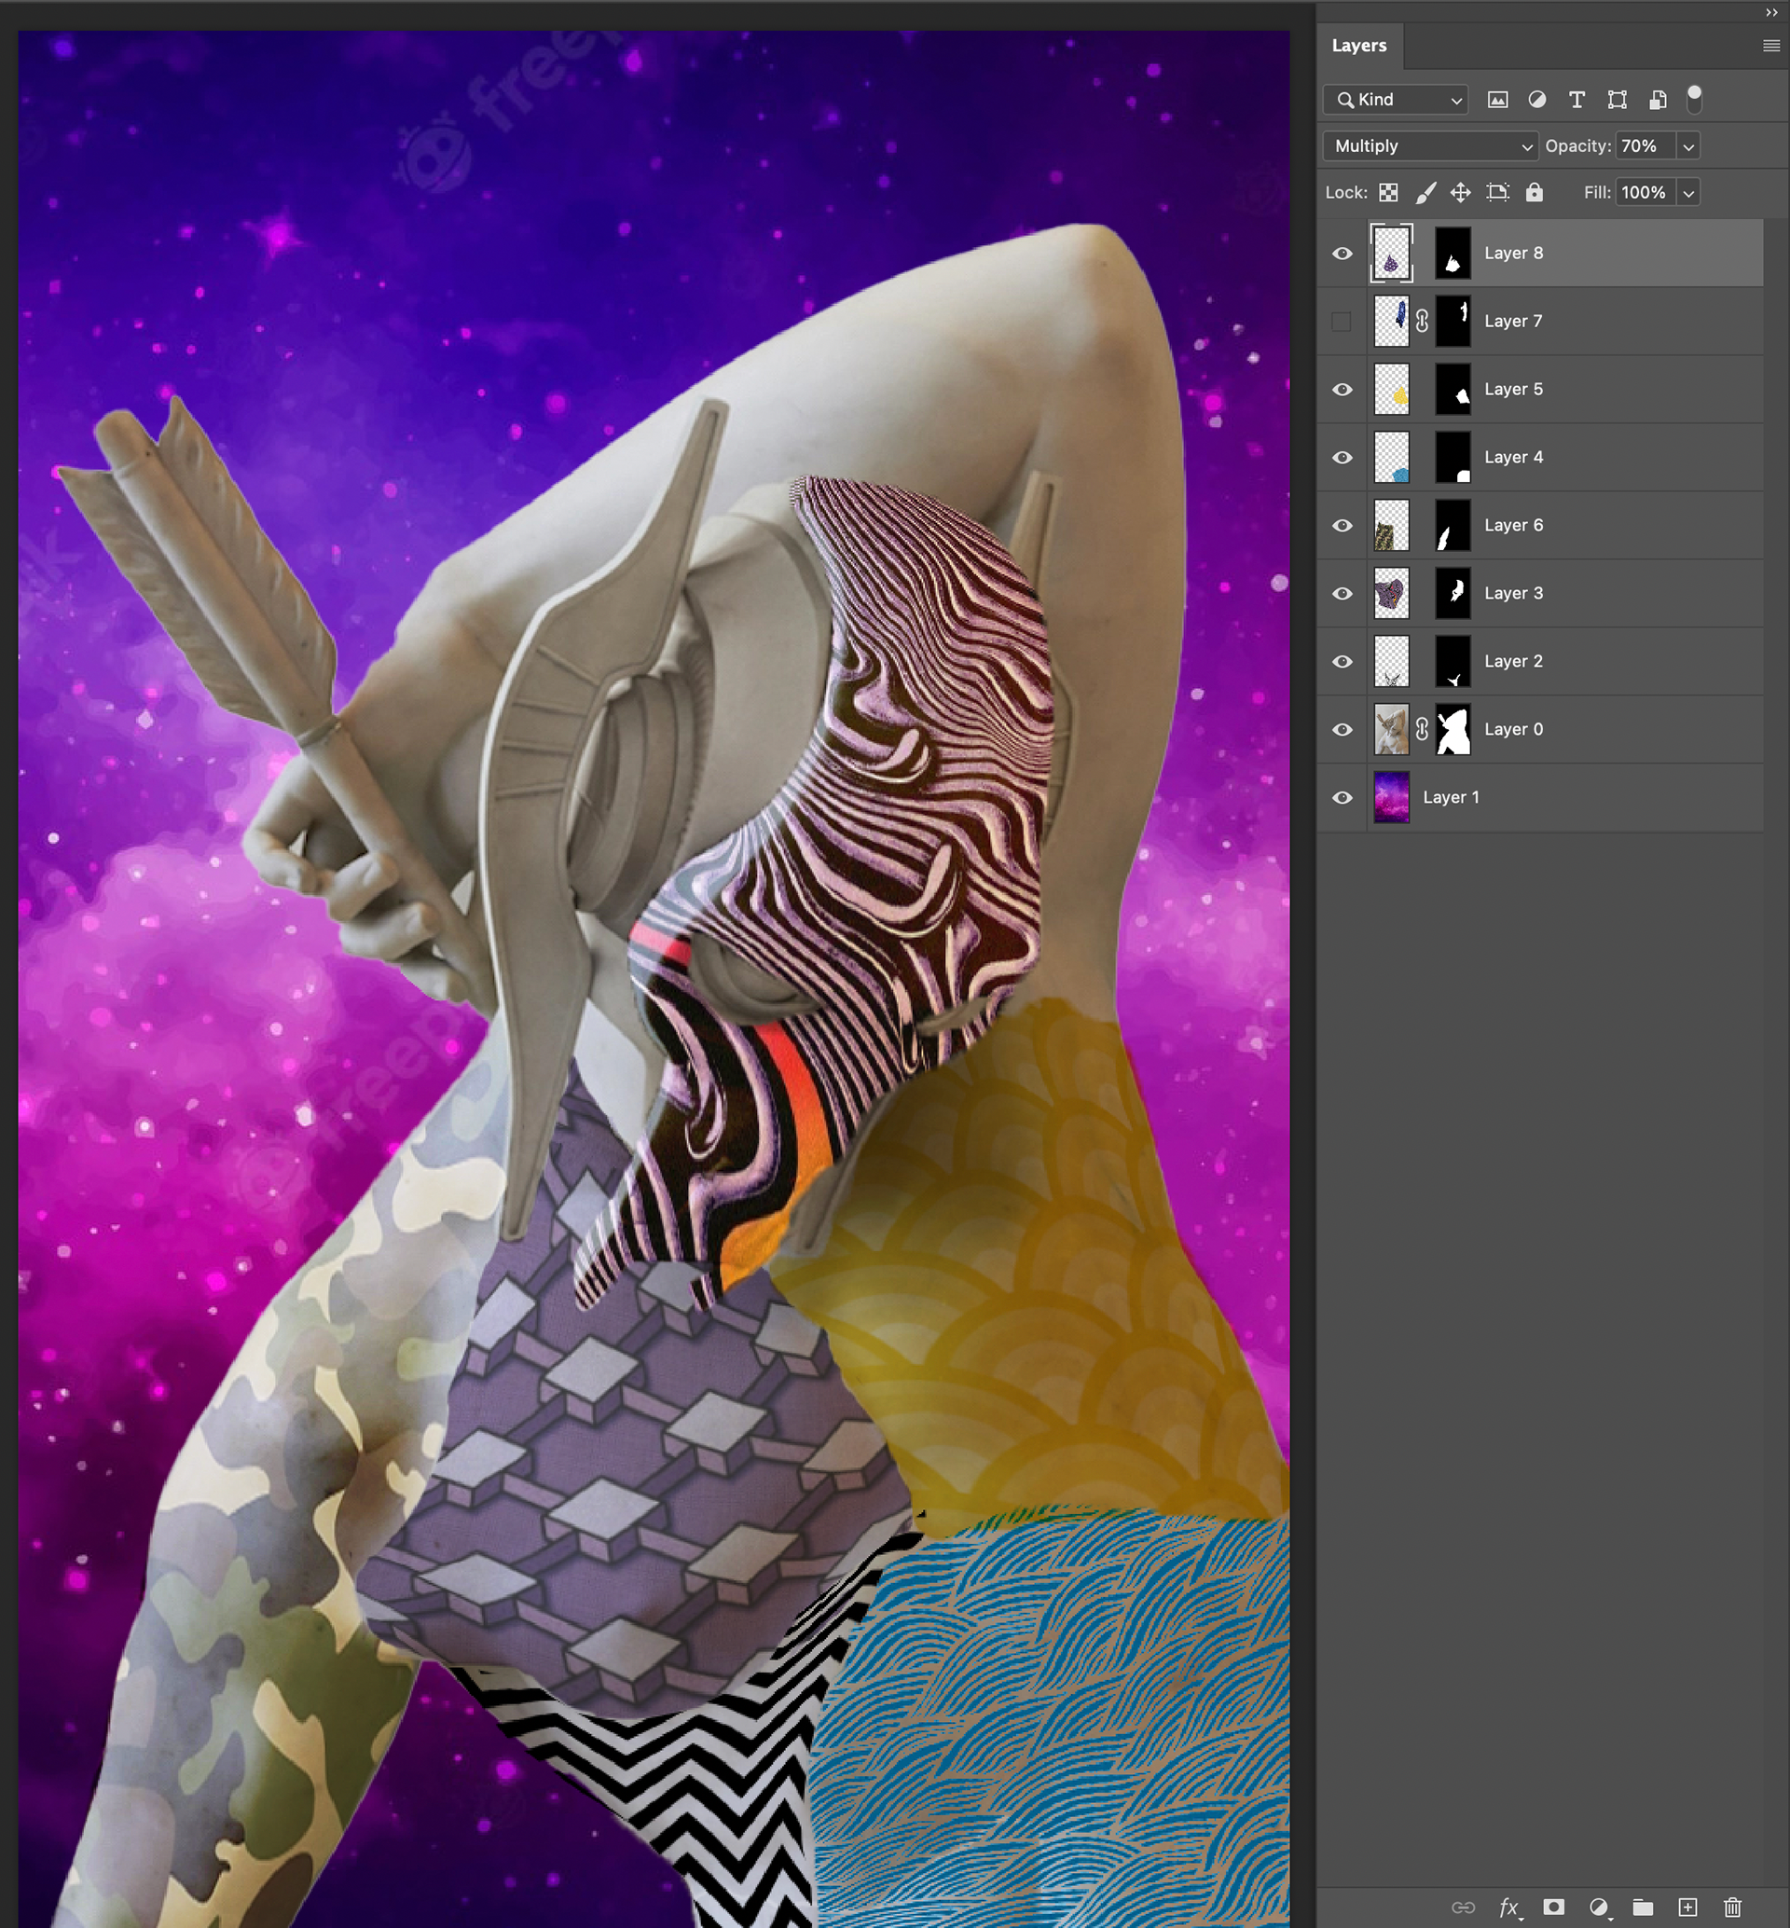Show hidden Layer 7 visibility box
1790x1928 pixels.
pos(1342,322)
